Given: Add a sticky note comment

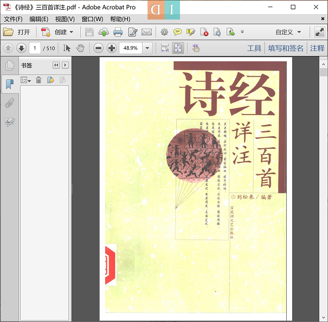Looking at the screenshot, I should point(177,32).
